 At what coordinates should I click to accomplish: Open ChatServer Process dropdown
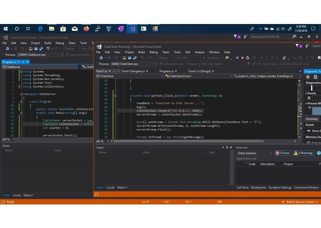coord(62,55)
